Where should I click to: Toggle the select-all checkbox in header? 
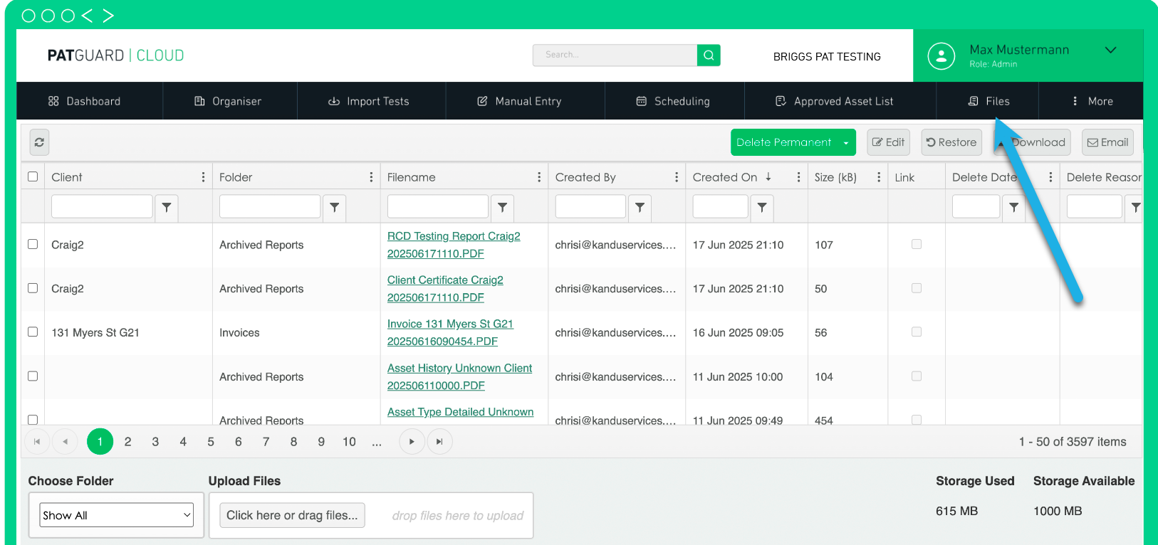coord(33,176)
